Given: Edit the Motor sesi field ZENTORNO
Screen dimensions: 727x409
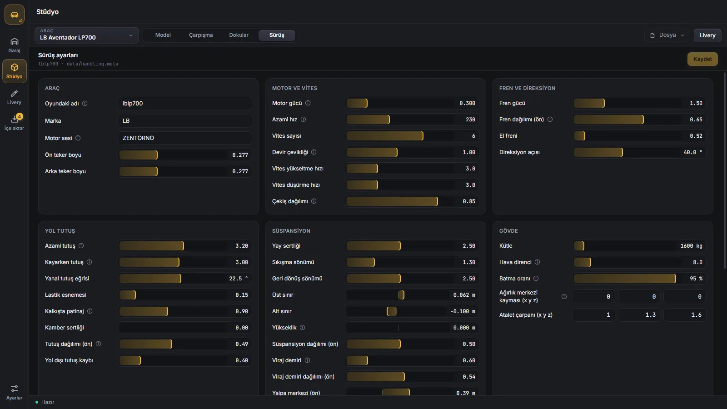Looking at the screenshot, I should pos(185,138).
